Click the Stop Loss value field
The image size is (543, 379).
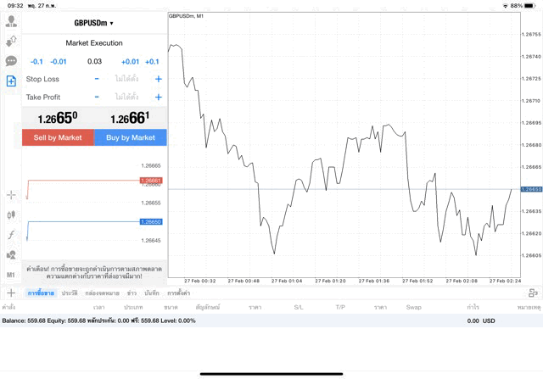(126, 79)
